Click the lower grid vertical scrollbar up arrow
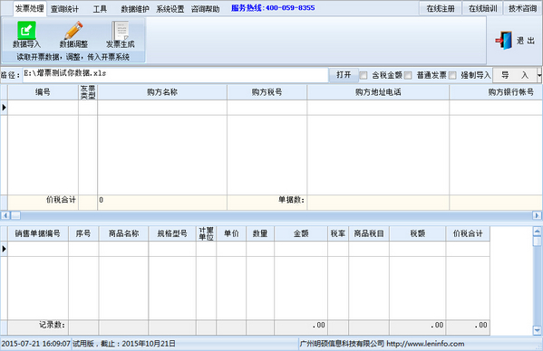 [x=538, y=231]
